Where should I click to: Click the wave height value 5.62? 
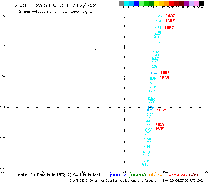[x=148, y=135]
